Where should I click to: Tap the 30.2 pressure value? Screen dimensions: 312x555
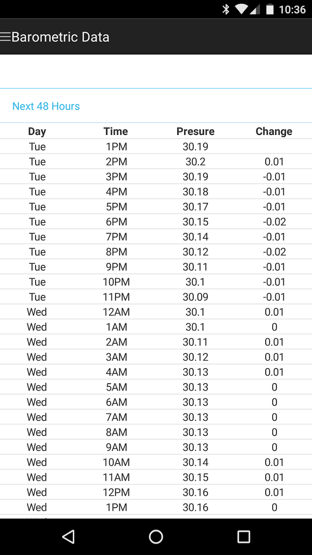tap(195, 162)
